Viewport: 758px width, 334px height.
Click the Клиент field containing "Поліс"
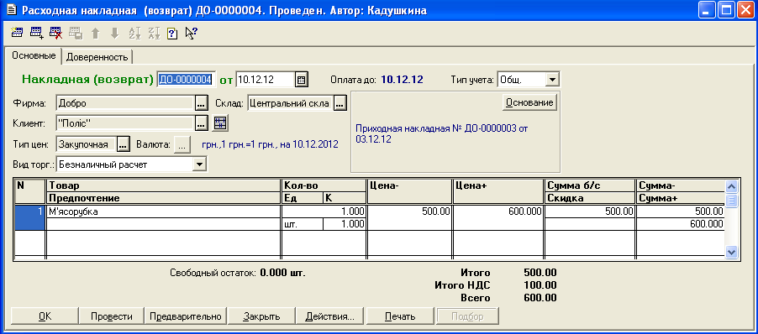pos(125,123)
